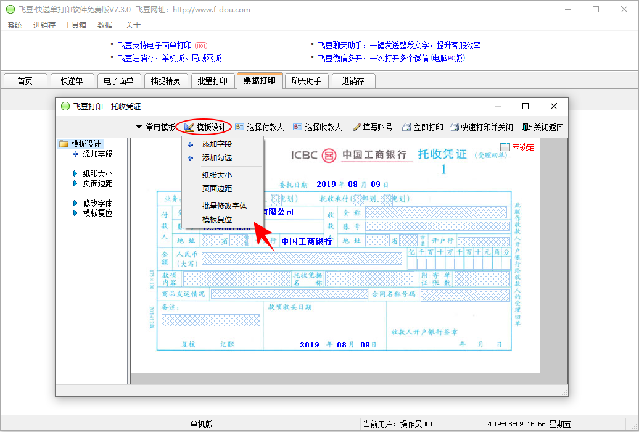Select 纸张大小 in the dropdown menu

223,175
